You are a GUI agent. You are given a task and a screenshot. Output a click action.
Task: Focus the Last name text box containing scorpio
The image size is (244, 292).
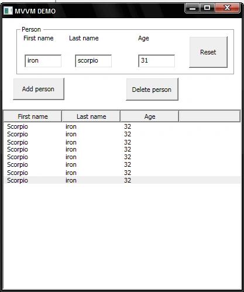coord(93,61)
